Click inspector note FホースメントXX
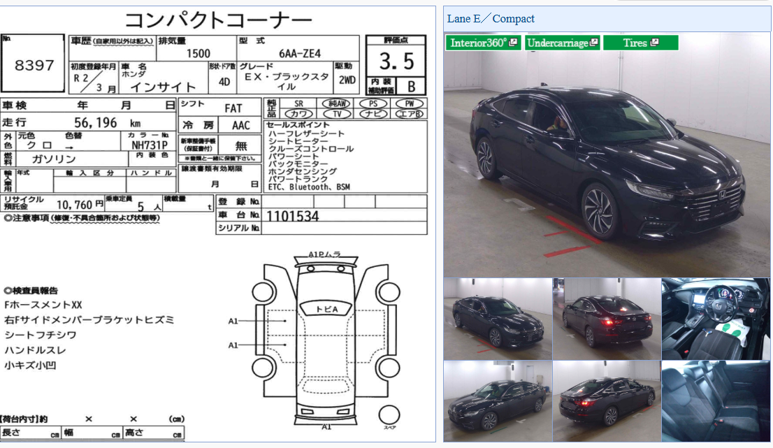Viewport: 773px width, 448px height. pos(43,305)
